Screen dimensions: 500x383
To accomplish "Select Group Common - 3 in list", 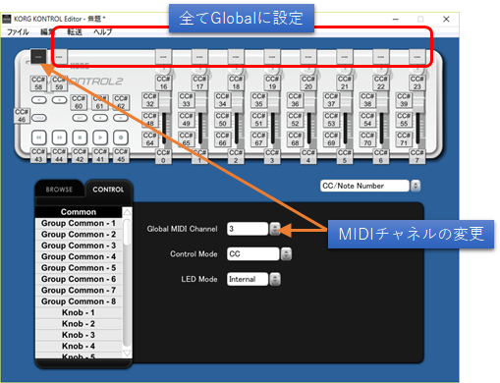I will [x=79, y=246].
